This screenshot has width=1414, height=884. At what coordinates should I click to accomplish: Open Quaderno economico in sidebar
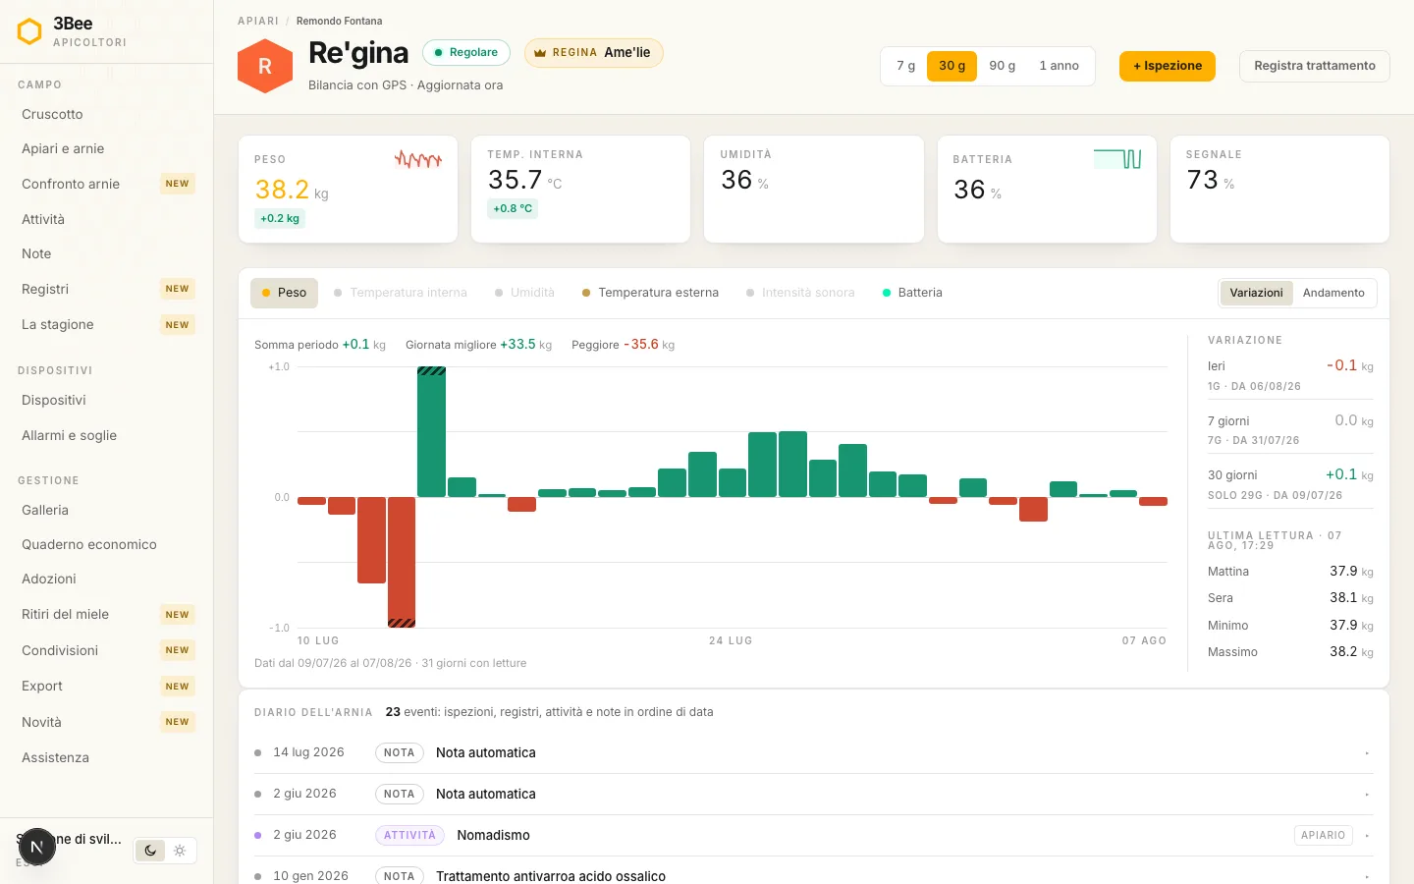coord(107,544)
